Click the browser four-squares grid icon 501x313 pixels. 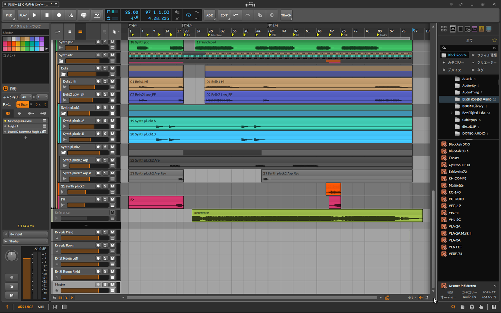[443, 29]
